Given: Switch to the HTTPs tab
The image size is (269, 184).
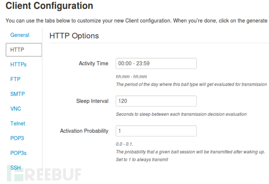Looking at the screenshot, I should coord(18,64).
